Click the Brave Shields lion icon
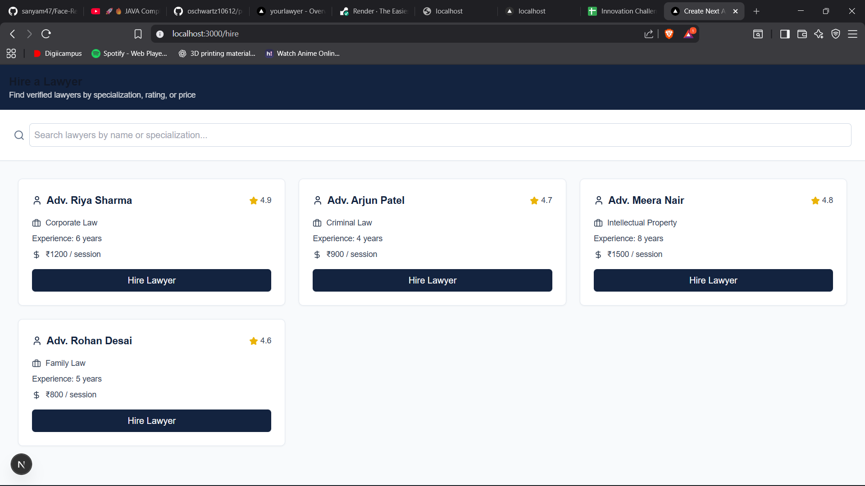 pos(669,34)
